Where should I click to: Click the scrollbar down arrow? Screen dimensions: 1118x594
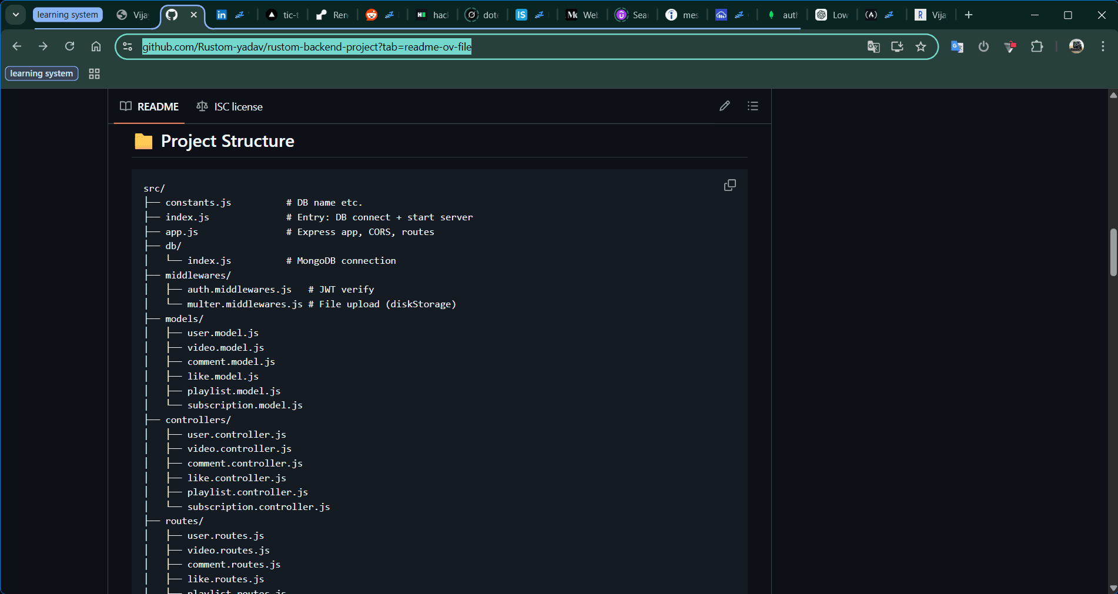click(x=1113, y=588)
